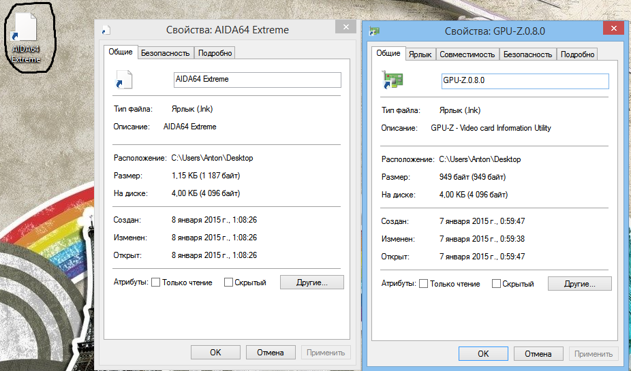
Task: Click file type Ярлык (.lnk) in AIDA64 window
Action: [x=192, y=109]
